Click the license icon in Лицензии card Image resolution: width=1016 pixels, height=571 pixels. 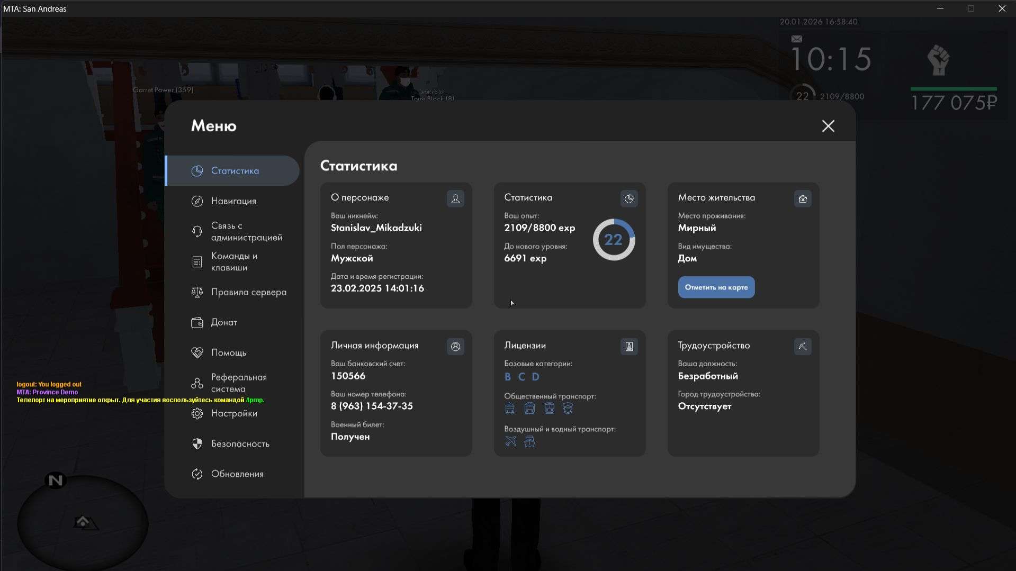[x=629, y=347]
